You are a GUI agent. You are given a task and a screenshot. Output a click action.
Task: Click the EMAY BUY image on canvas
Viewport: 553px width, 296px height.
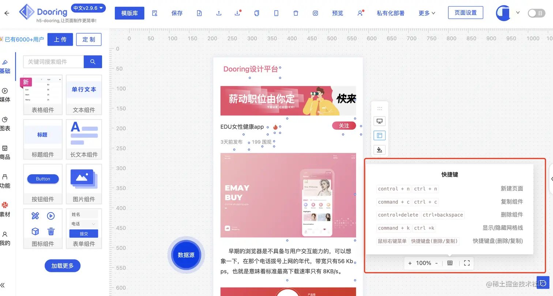click(288, 195)
